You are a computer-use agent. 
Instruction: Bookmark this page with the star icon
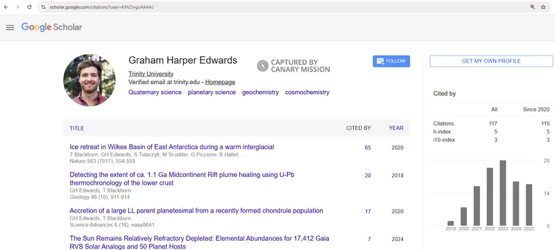543,7
